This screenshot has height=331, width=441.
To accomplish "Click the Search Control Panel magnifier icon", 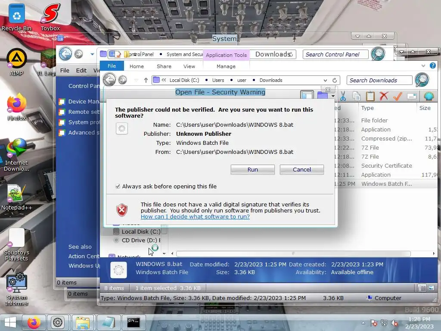I will [x=378, y=54].
